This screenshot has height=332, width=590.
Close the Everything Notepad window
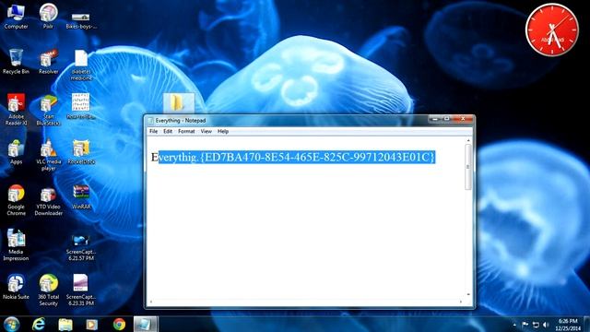[463, 119]
